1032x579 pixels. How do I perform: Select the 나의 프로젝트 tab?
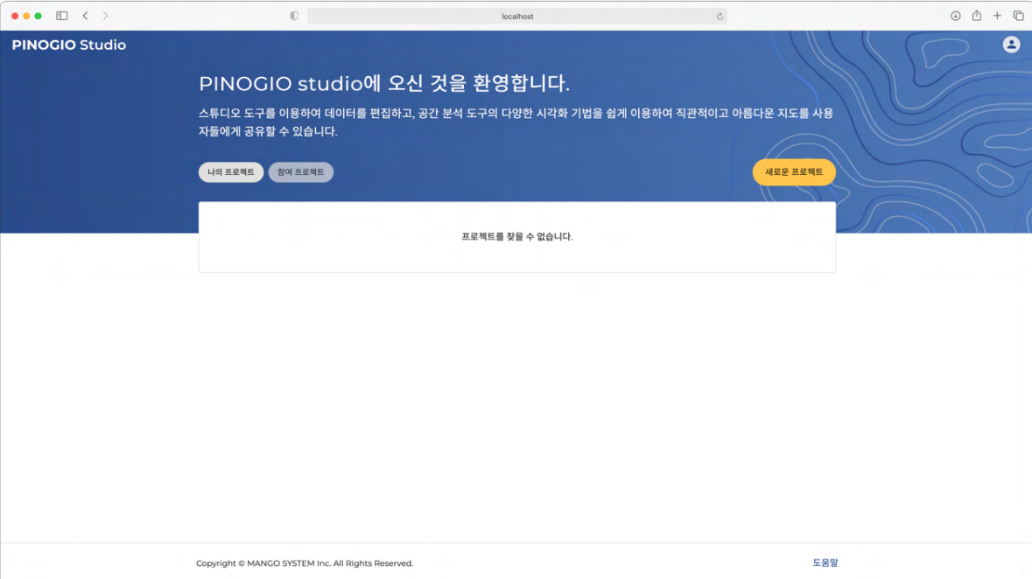pos(231,172)
